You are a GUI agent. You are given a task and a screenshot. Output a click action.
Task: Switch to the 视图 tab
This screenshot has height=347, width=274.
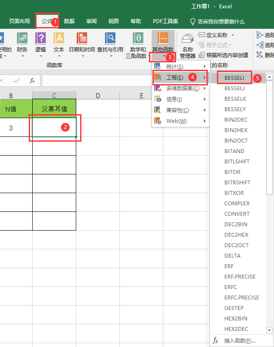(x=113, y=21)
